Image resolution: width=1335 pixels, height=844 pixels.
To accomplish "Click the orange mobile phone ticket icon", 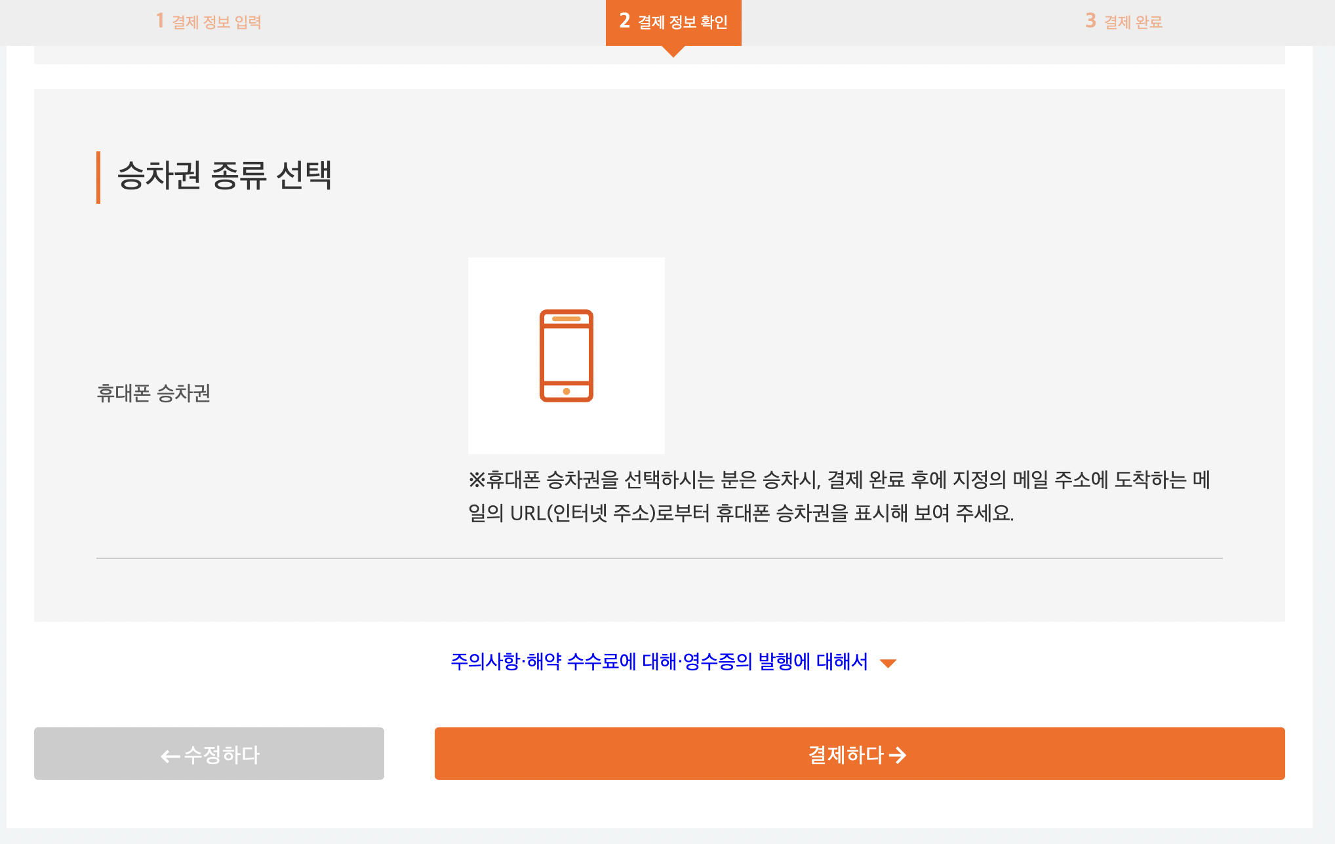I will 566,355.
